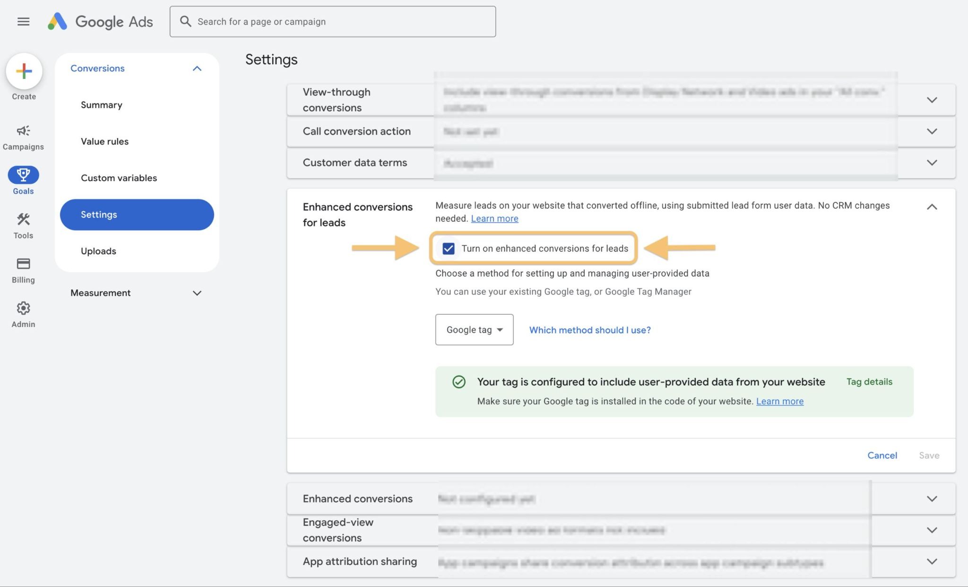The image size is (968, 587).
Task: Click the Save button
Action: (x=929, y=456)
